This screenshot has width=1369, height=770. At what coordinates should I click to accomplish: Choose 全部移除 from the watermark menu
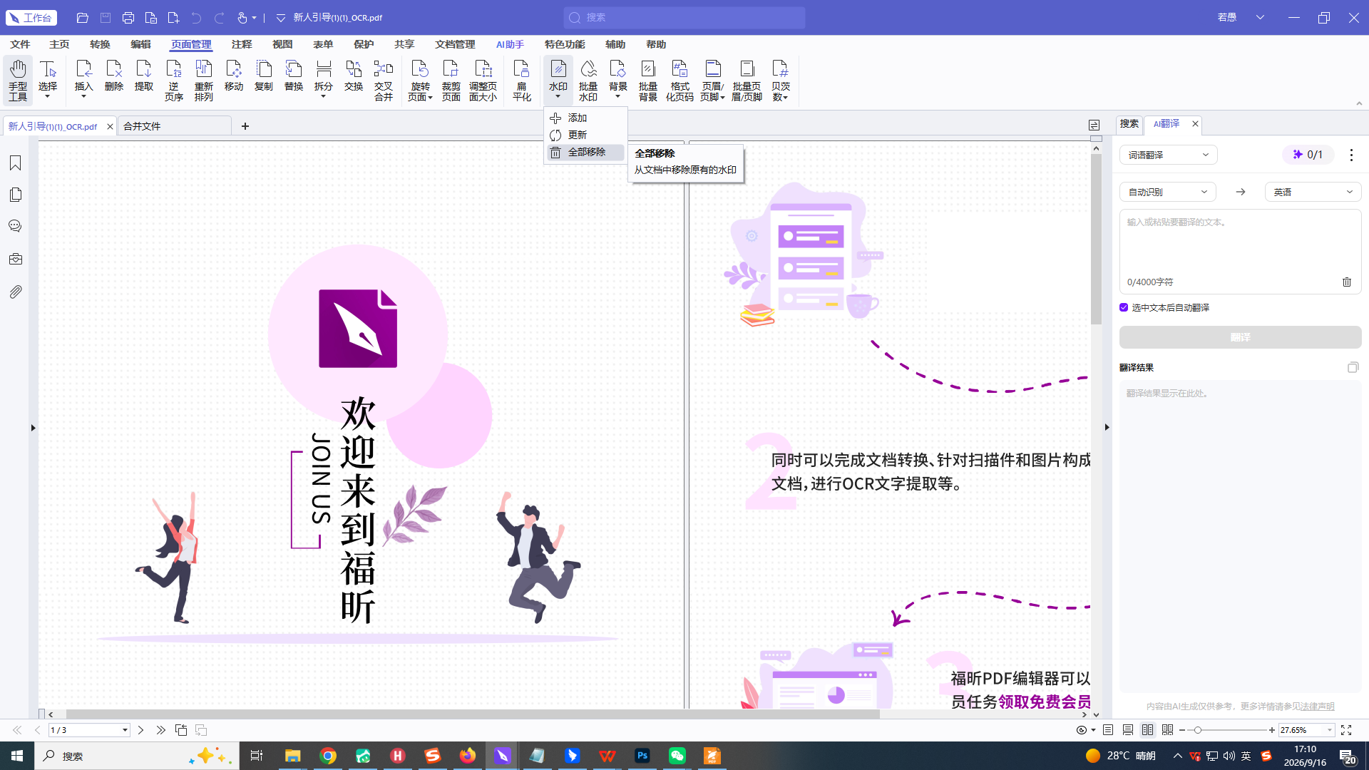[585, 152]
